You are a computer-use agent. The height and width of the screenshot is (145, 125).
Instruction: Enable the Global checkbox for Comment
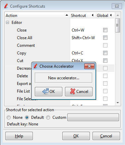(105, 45)
